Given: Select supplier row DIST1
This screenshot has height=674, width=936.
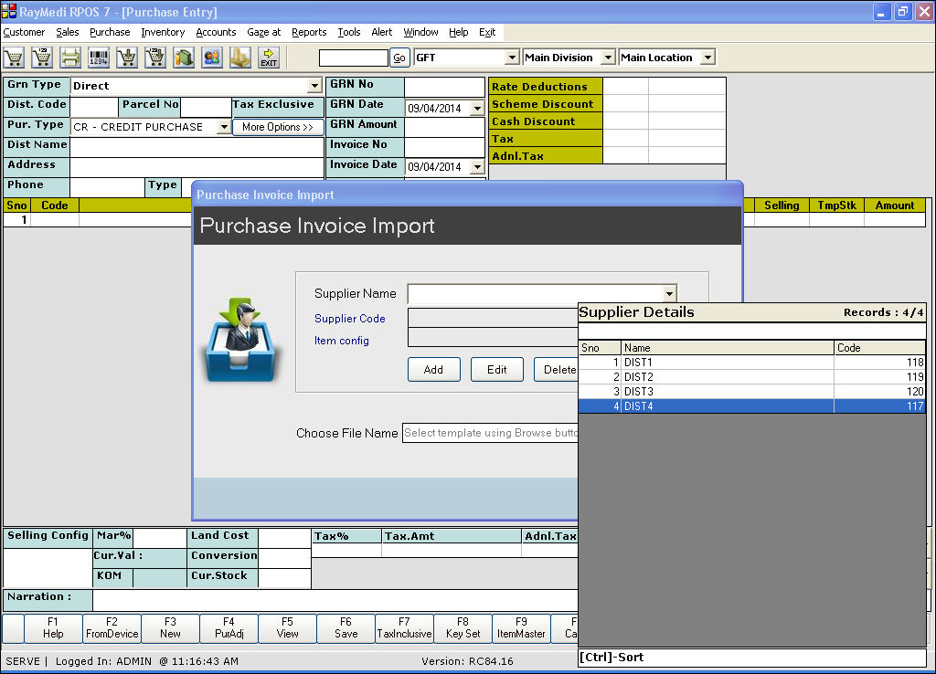Looking at the screenshot, I should pyautogui.click(x=752, y=362).
